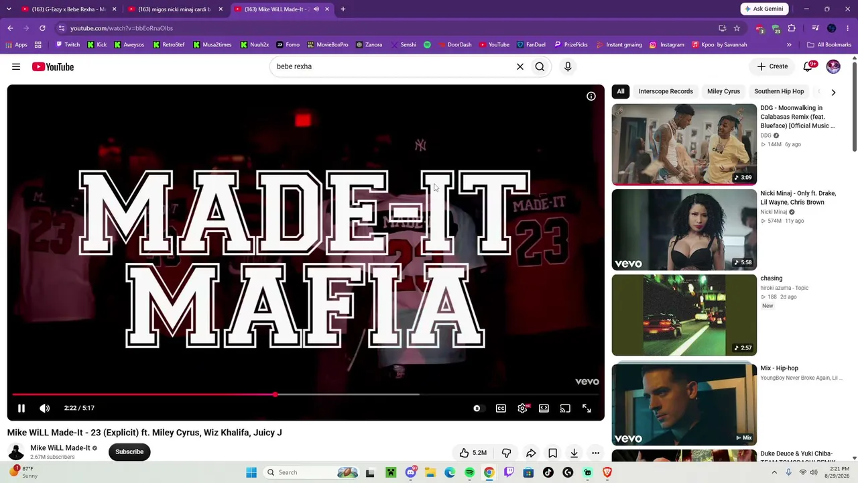Open the browser Extensions puzzle icon
This screenshot has height=483, width=858.
[x=792, y=28]
